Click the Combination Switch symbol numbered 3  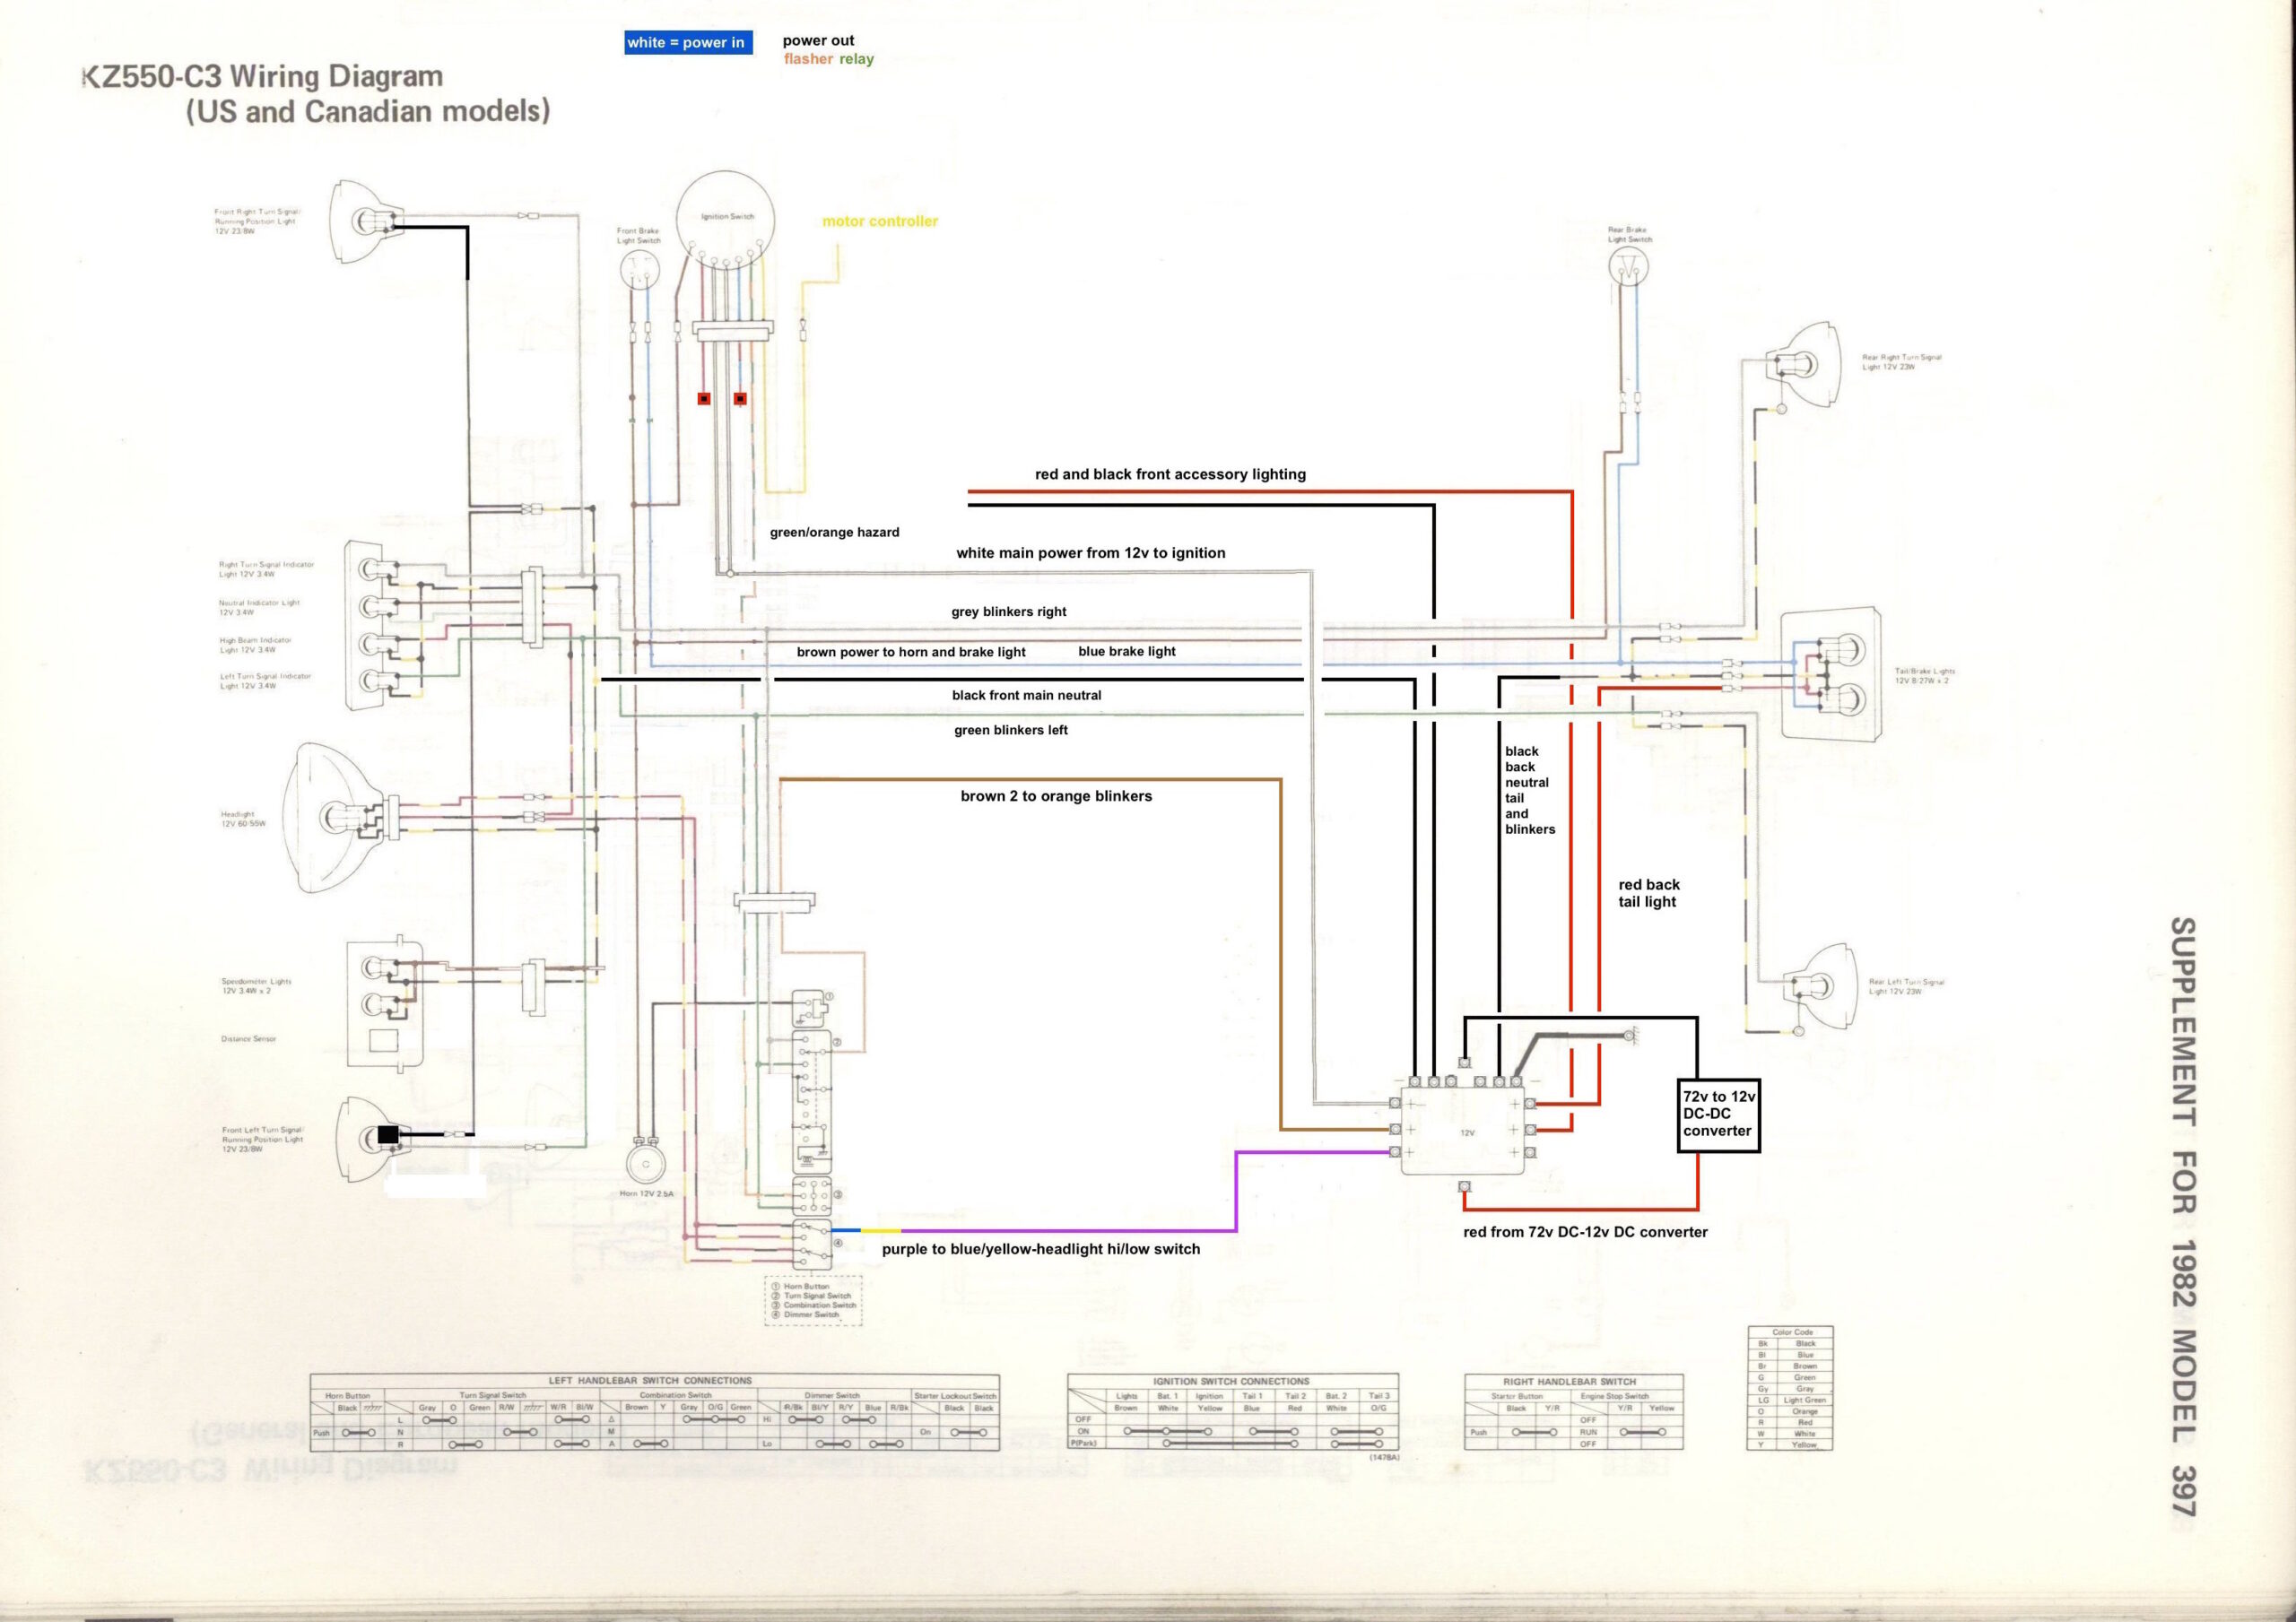(x=812, y=1195)
